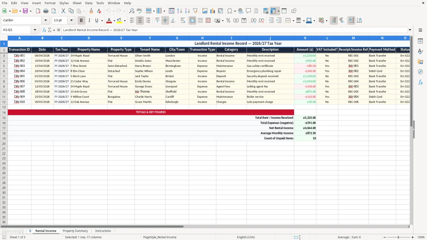Open Sidebar Gallery icon
Screen dimensions: 427x240
[420, 62]
